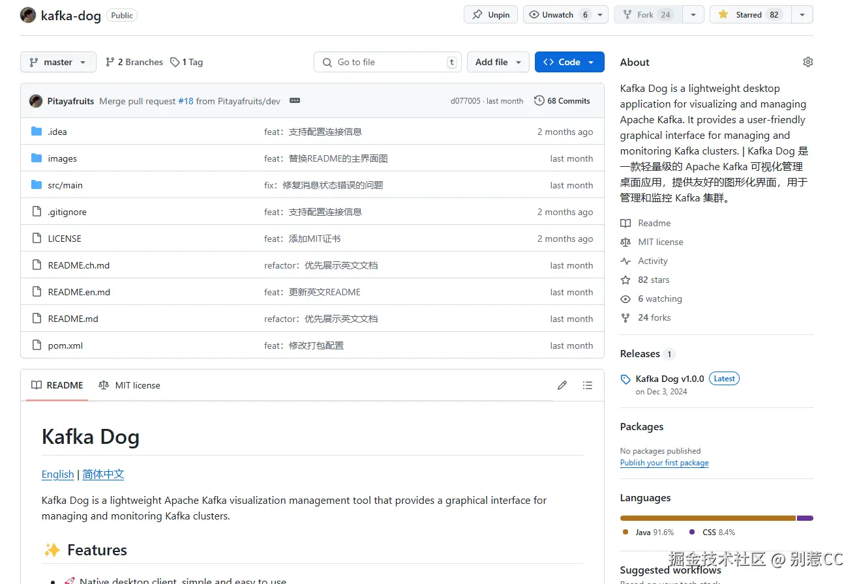The width and height of the screenshot is (859, 584).
Task: Click the tag icon beside Kafka Dog v1.0.0
Action: pyautogui.click(x=625, y=379)
